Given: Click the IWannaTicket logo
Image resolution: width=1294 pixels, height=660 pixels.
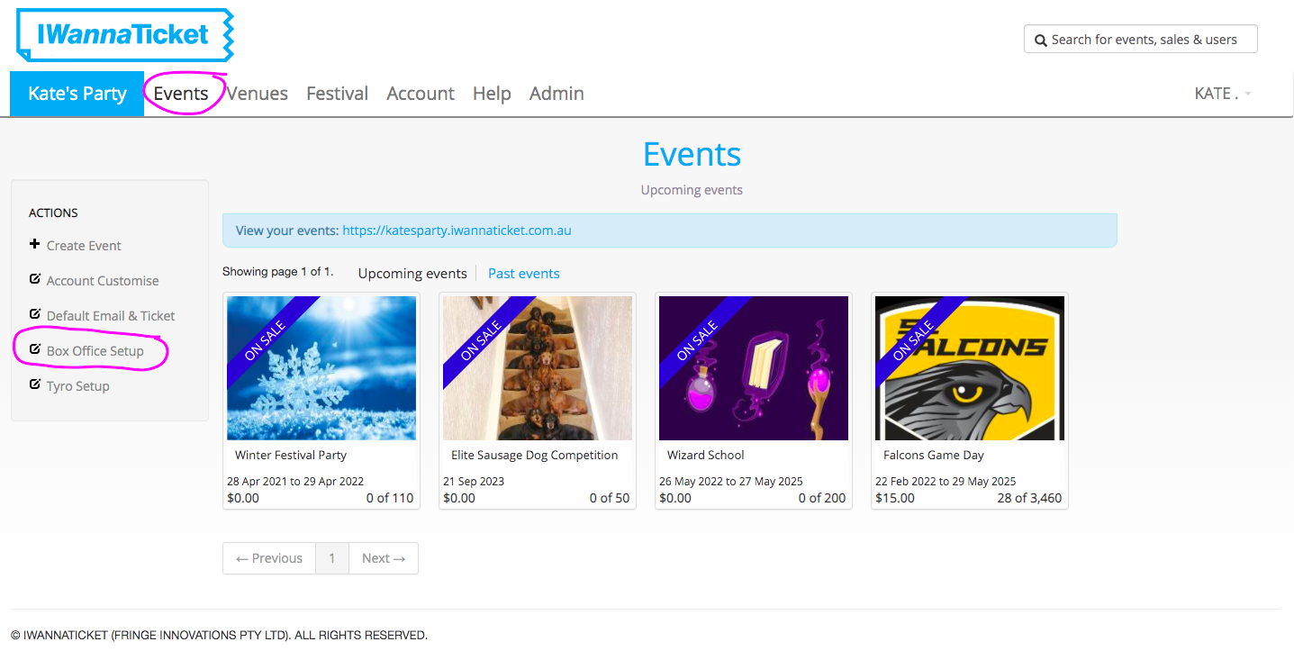Looking at the screenshot, I should (x=125, y=35).
